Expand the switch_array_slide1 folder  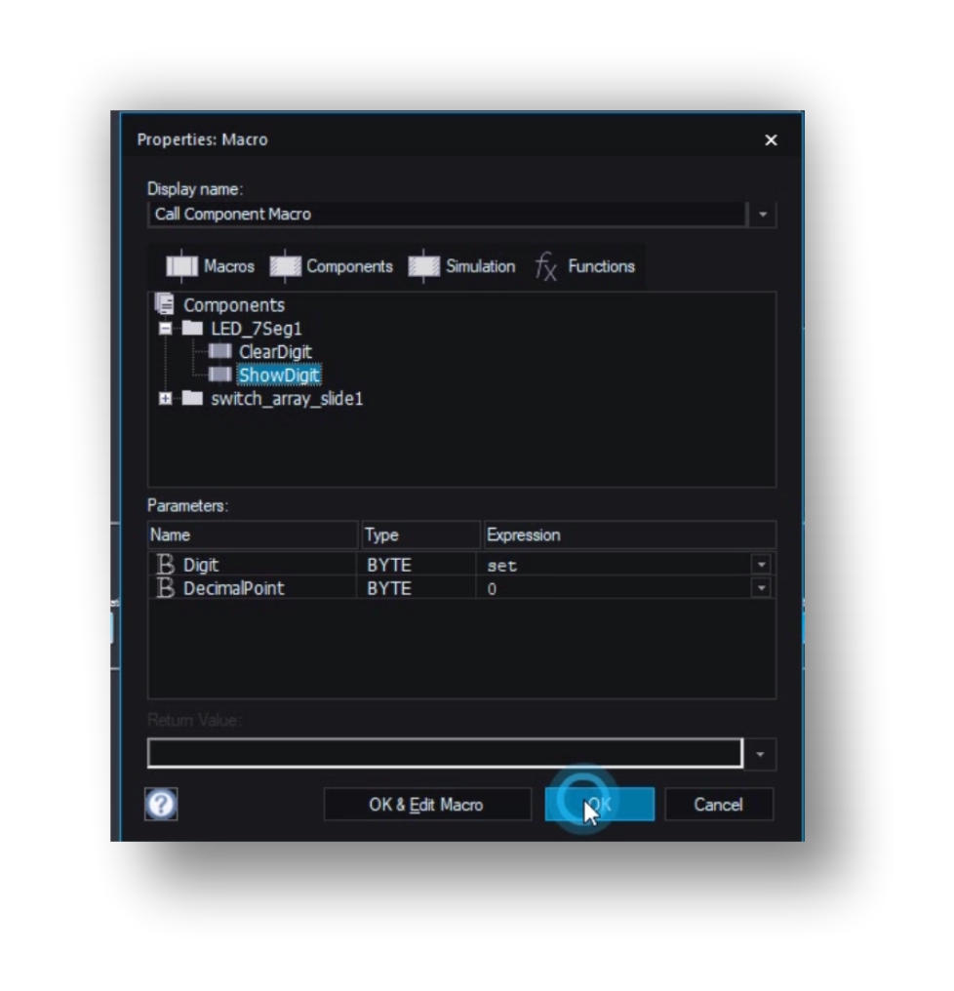point(165,399)
